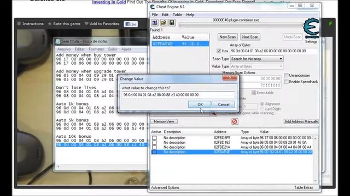The width and height of the screenshot is (350, 196).
Task: Click the Add to Favorites heart
Action: click(x=86, y=23)
